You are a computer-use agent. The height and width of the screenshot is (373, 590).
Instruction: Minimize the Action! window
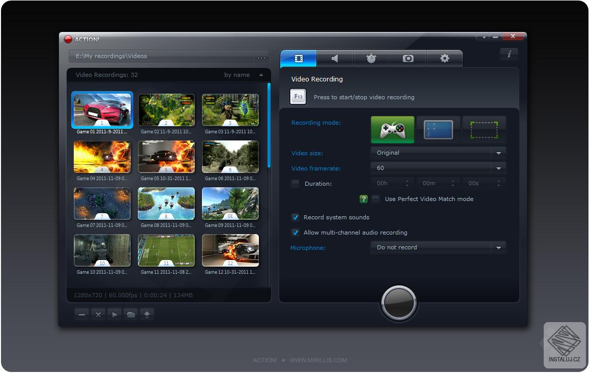[x=495, y=37]
